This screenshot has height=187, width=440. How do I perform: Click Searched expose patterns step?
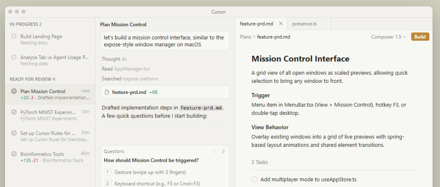tap(130, 78)
